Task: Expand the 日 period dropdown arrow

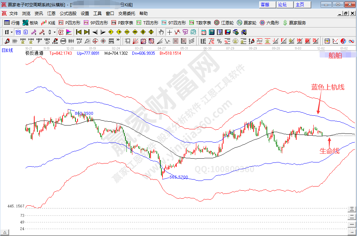Action: click(x=12, y=32)
